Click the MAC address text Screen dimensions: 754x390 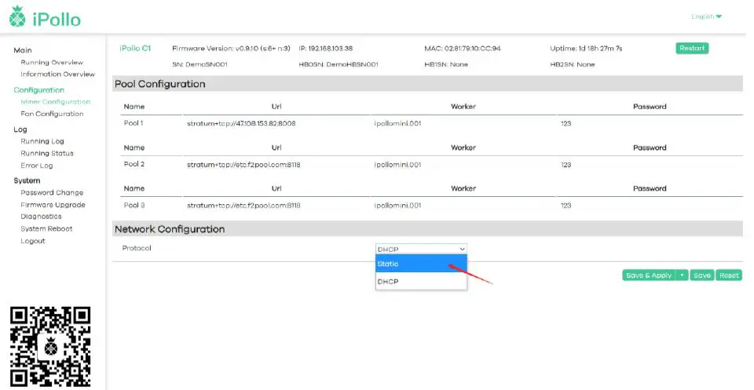463,49
